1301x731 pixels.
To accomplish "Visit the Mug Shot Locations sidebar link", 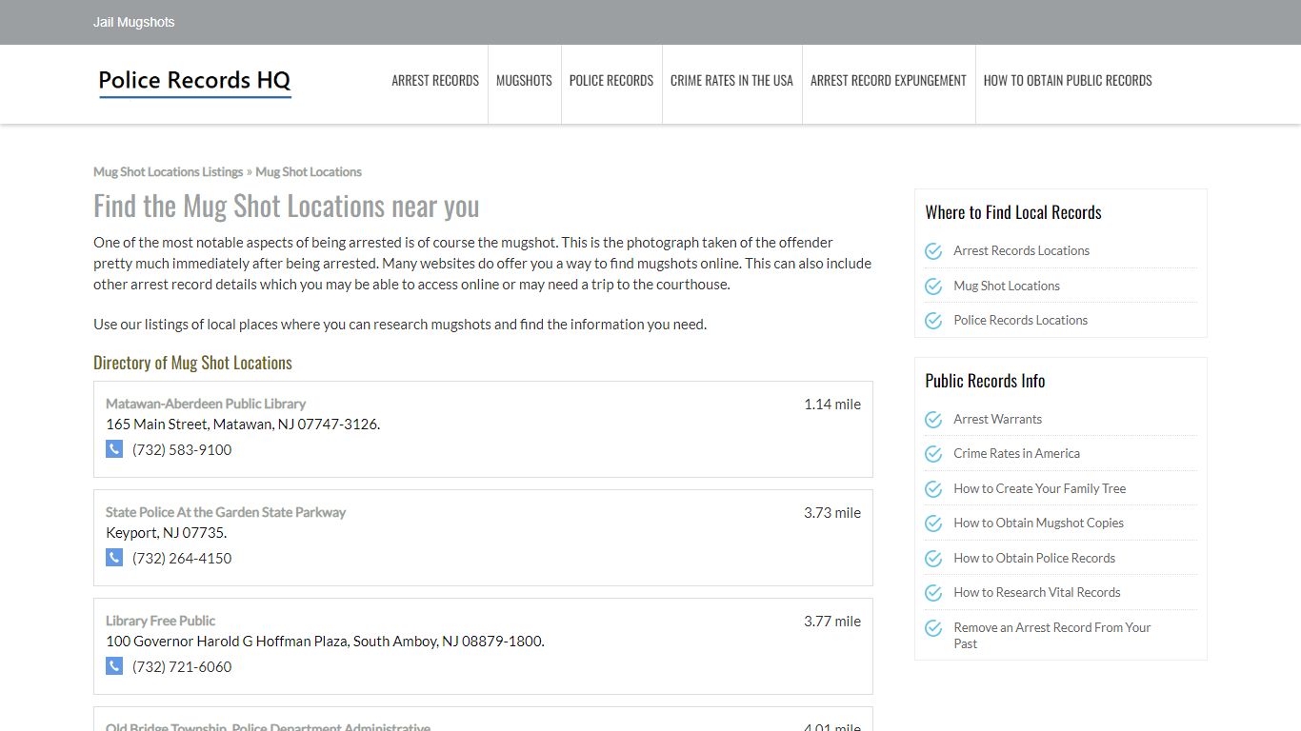I will 1007,286.
